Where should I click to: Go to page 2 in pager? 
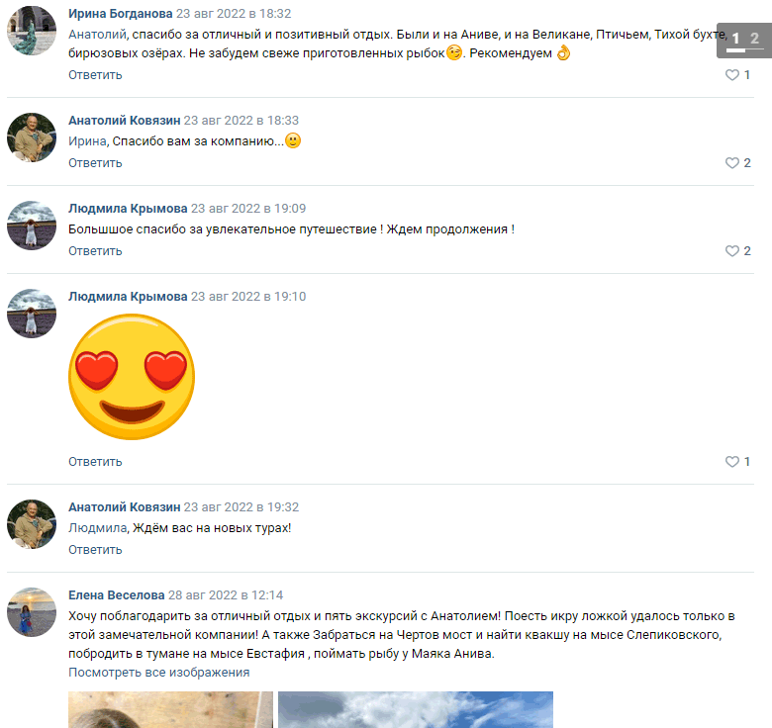point(754,39)
